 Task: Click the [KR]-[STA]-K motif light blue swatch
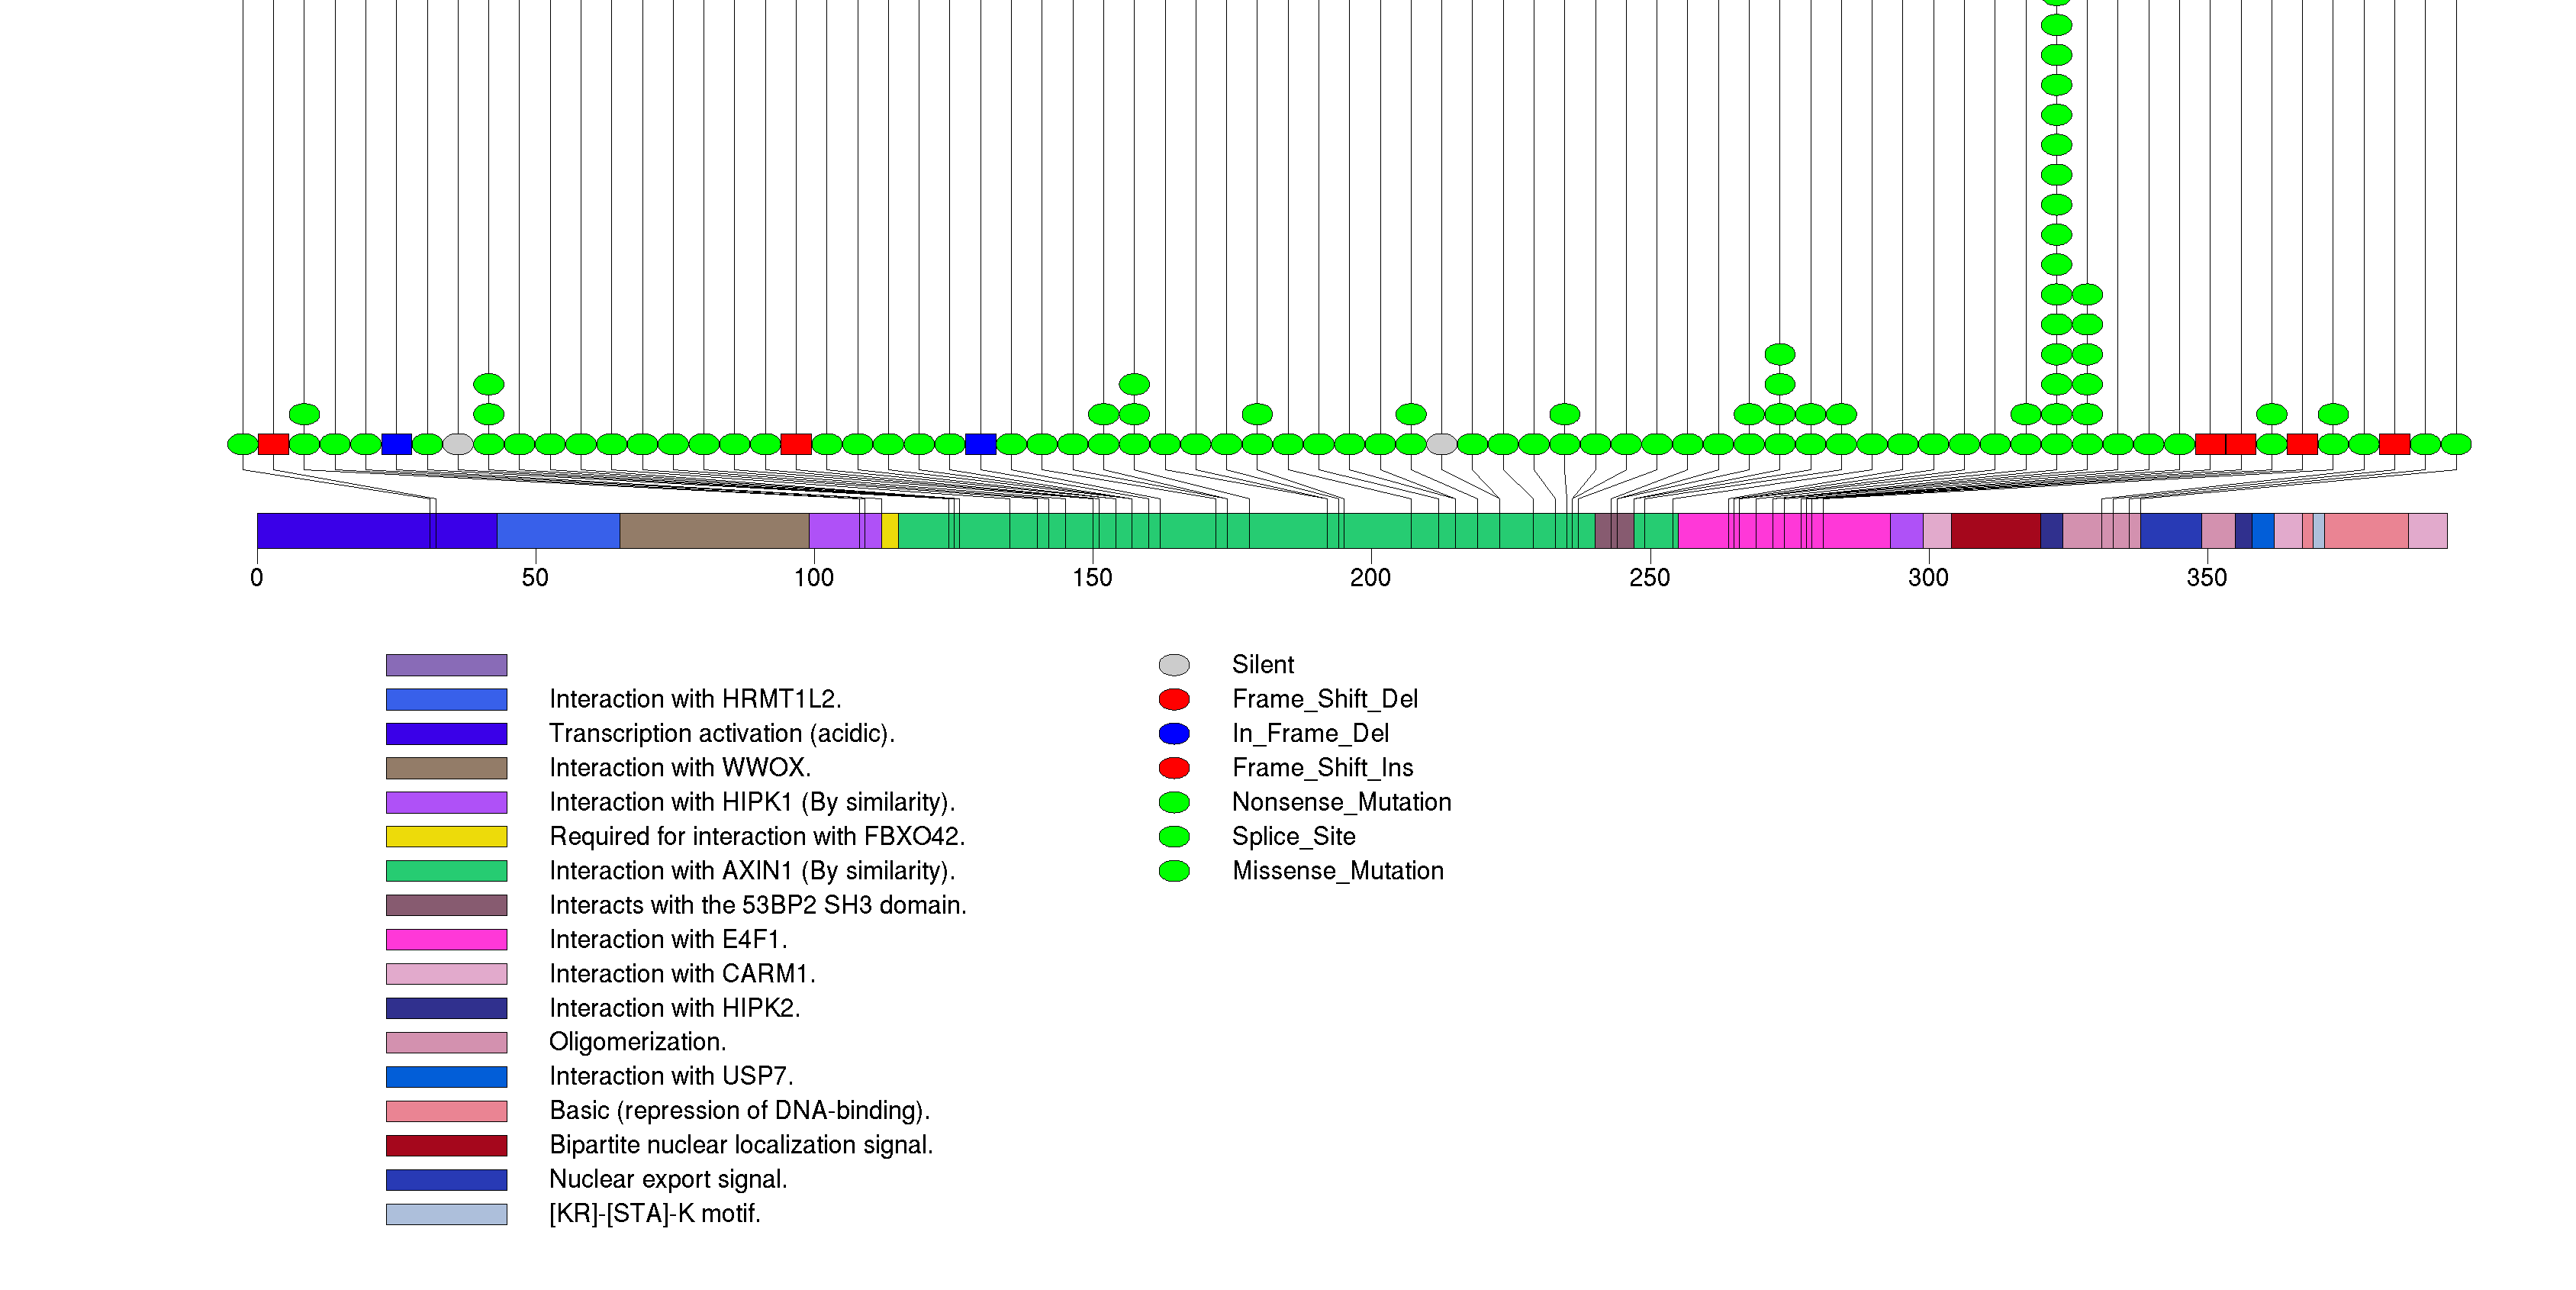(446, 1214)
